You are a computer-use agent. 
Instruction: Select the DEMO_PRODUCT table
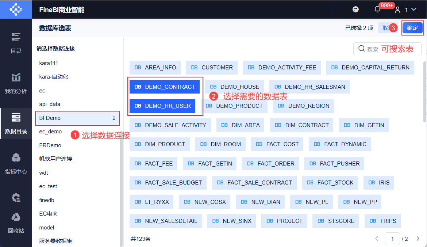click(x=234, y=106)
